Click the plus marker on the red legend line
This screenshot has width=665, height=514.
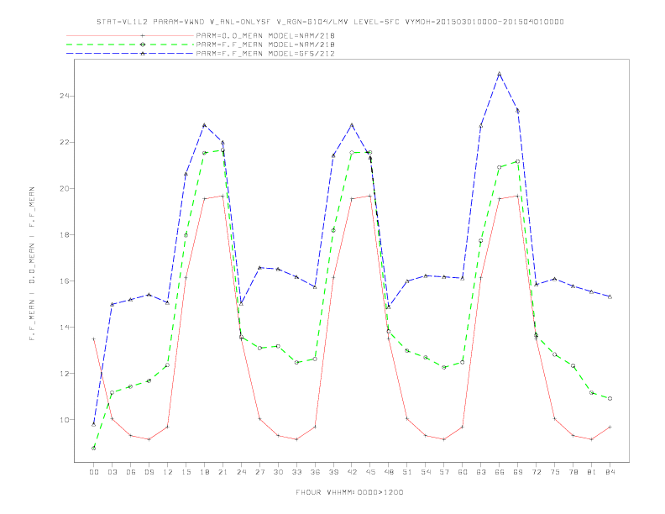[143, 35]
